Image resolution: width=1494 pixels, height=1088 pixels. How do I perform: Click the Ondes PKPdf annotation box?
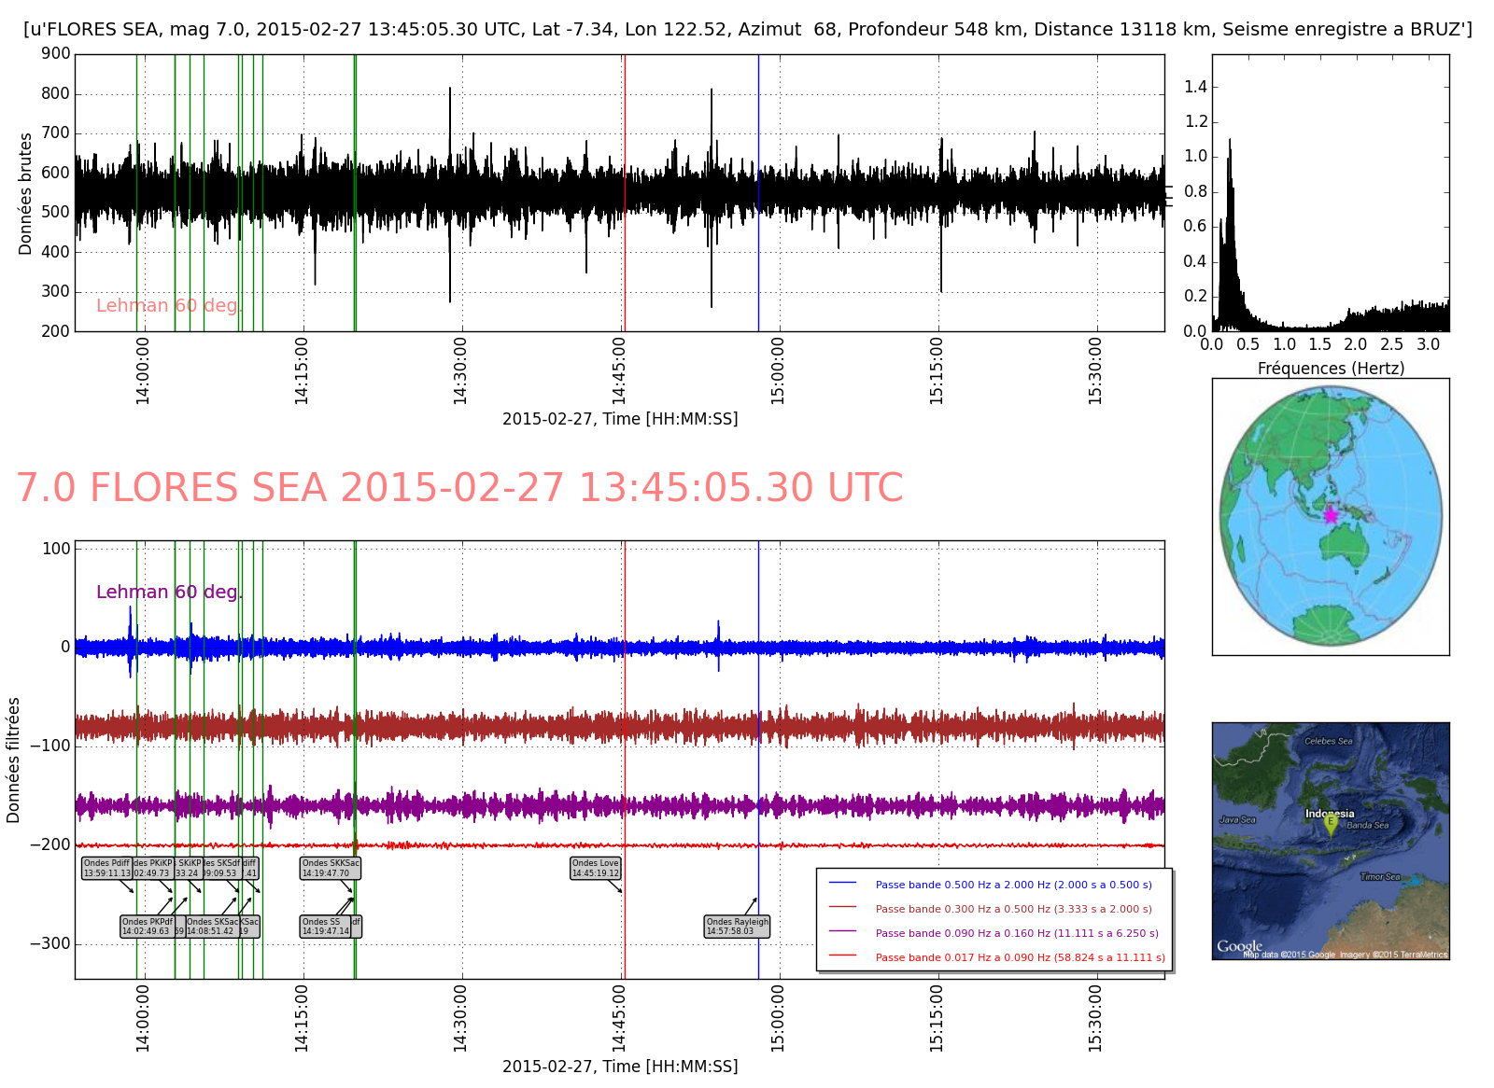point(147,927)
